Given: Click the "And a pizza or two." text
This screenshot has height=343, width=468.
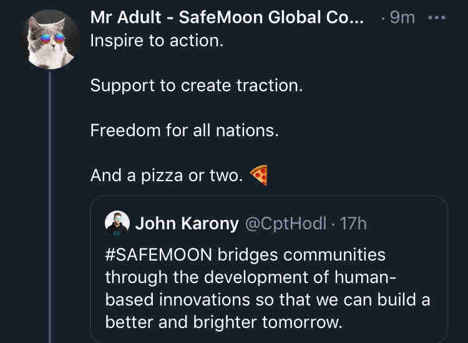Looking at the screenshot, I should click(166, 176).
